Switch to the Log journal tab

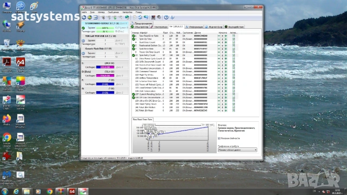[x=214, y=27]
